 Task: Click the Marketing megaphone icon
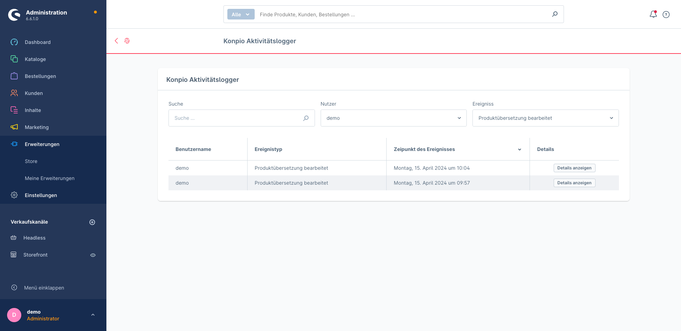coord(14,127)
